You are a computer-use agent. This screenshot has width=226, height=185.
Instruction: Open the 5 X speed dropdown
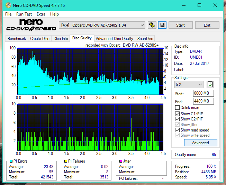[x=189, y=84]
